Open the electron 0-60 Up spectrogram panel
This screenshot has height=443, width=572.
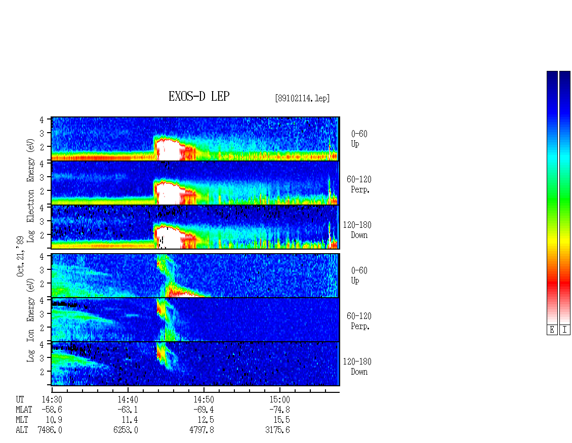coord(195,139)
